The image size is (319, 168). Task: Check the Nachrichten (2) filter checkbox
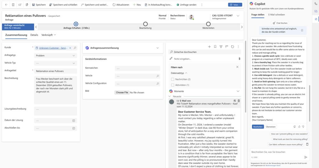[x=173, y=79]
